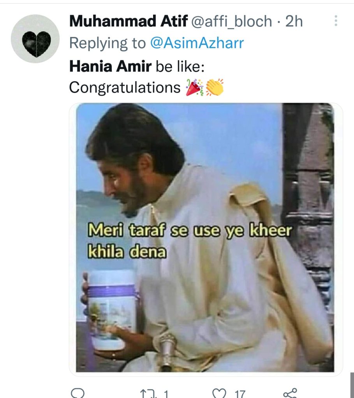Click the retweet count 1
Viewport: 354px width, 398px height.
[166, 394]
